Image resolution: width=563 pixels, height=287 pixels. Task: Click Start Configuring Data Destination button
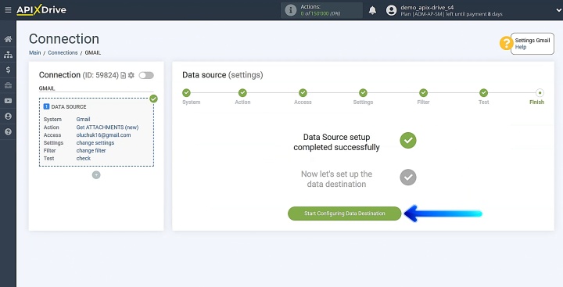[344, 213]
